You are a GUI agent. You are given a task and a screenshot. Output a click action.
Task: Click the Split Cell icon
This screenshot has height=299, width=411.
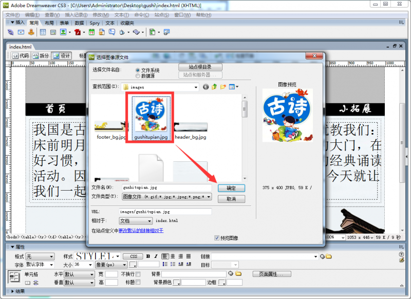[x=36, y=283]
